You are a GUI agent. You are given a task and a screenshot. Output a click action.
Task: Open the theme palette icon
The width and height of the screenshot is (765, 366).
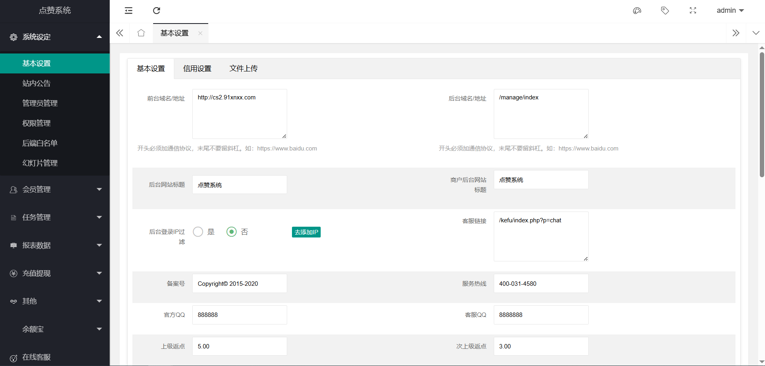(x=637, y=11)
